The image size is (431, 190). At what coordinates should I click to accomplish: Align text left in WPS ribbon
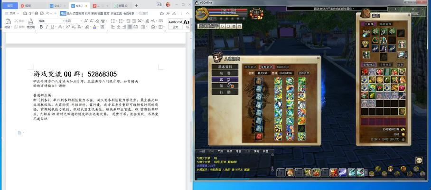point(112,27)
